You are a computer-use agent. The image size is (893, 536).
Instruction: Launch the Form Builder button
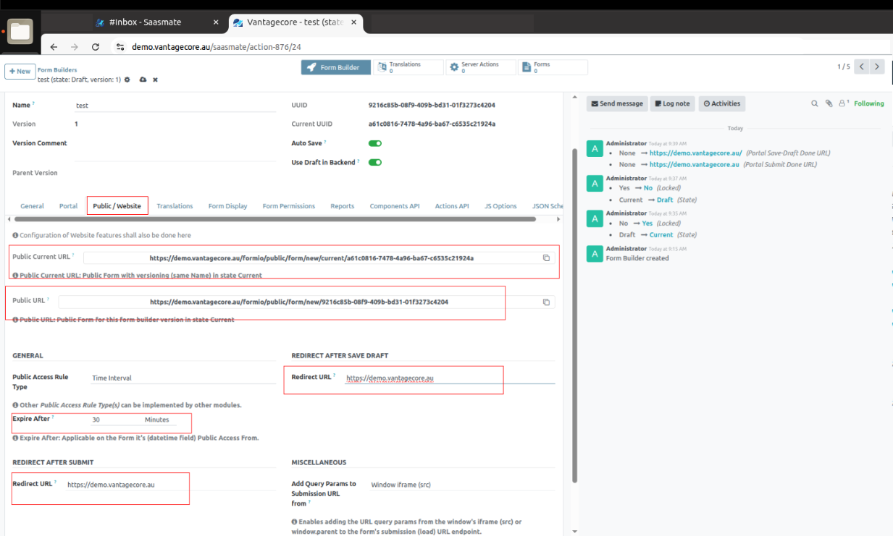(335, 67)
